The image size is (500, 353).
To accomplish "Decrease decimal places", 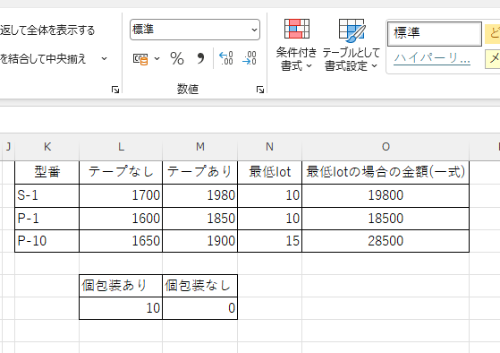I will point(250,58).
